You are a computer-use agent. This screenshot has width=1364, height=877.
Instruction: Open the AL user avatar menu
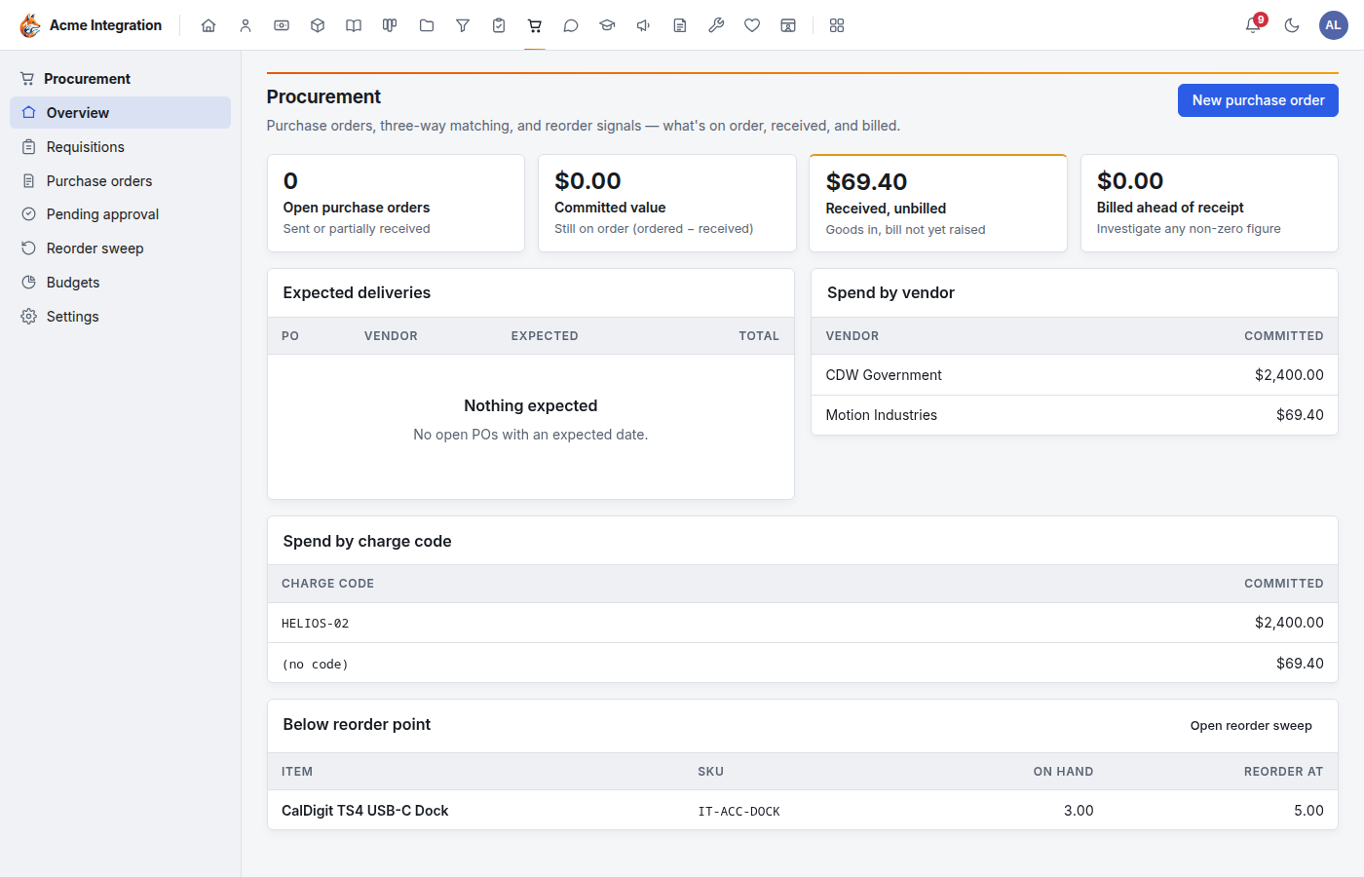[1333, 25]
